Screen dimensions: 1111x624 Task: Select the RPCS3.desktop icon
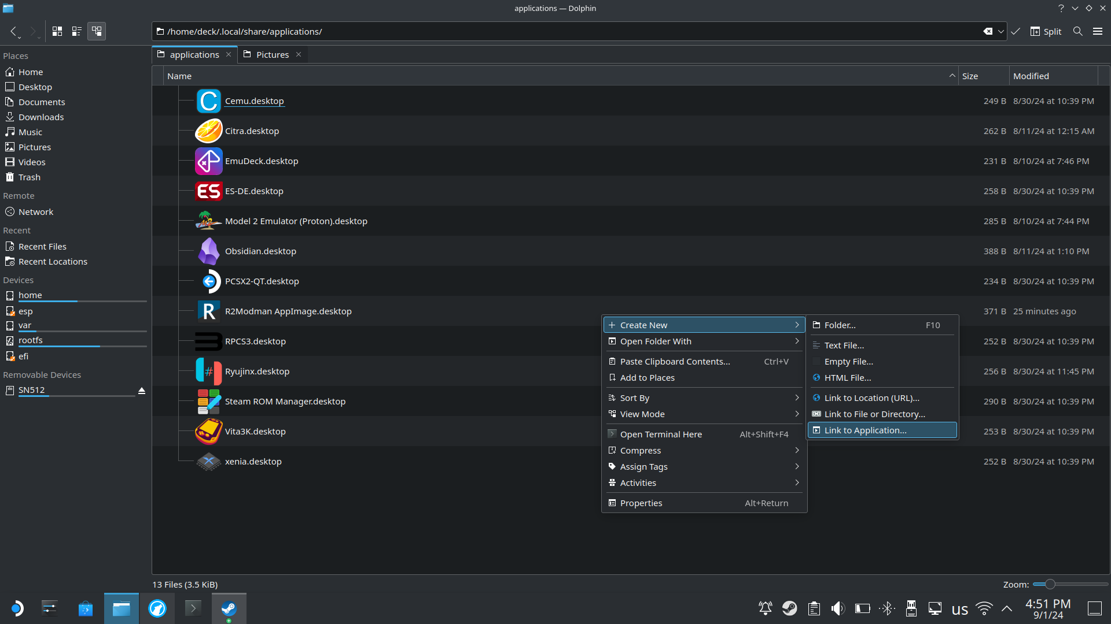coord(209,341)
